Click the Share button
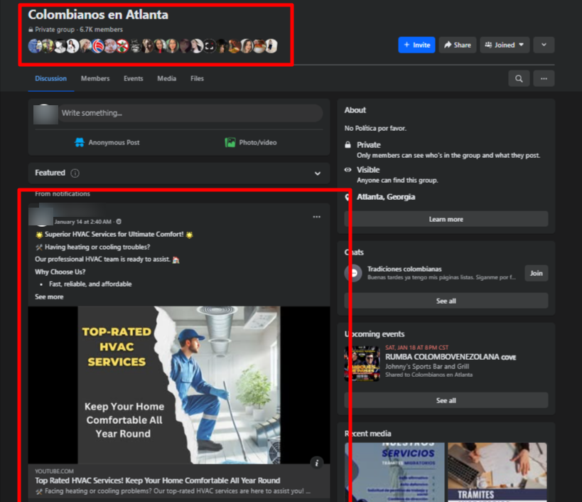 click(x=457, y=45)
